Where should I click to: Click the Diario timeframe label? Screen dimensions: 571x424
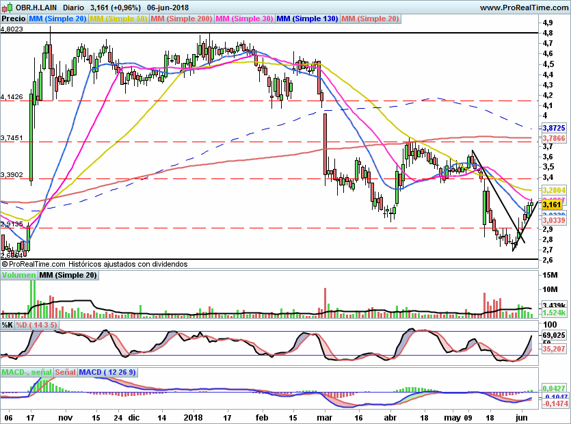pos(73,8)
